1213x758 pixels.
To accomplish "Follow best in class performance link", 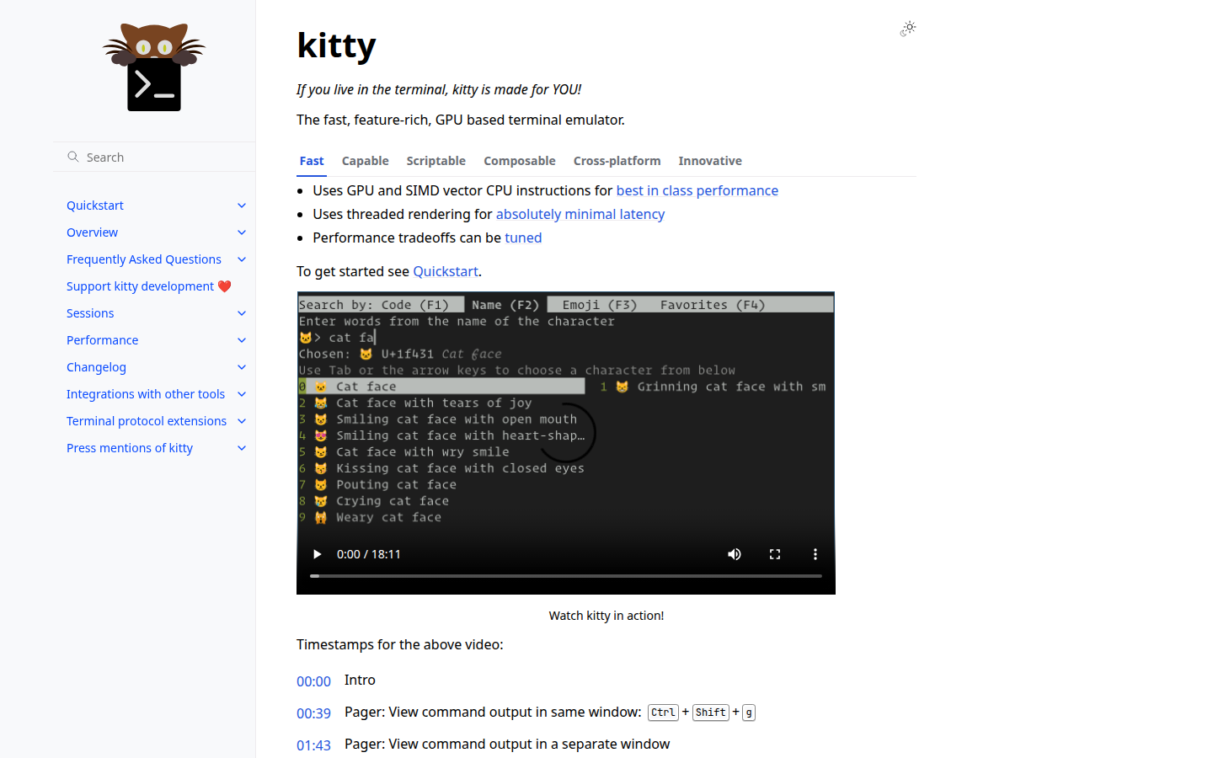I will tap(697, 190).
